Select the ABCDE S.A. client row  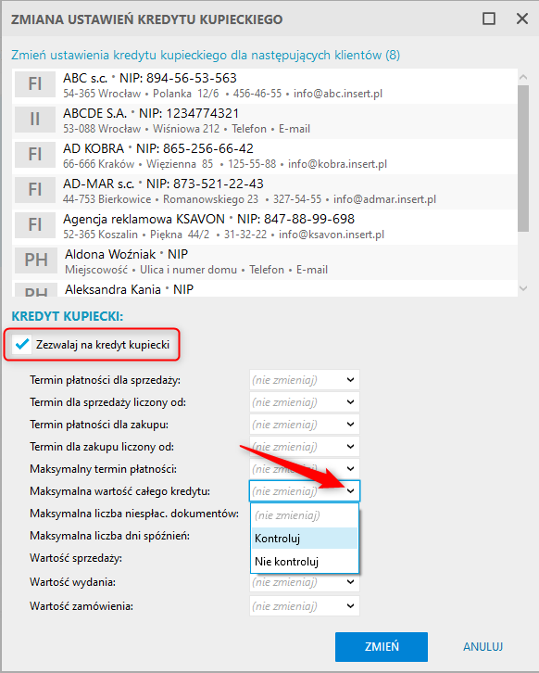click(265, 121)
